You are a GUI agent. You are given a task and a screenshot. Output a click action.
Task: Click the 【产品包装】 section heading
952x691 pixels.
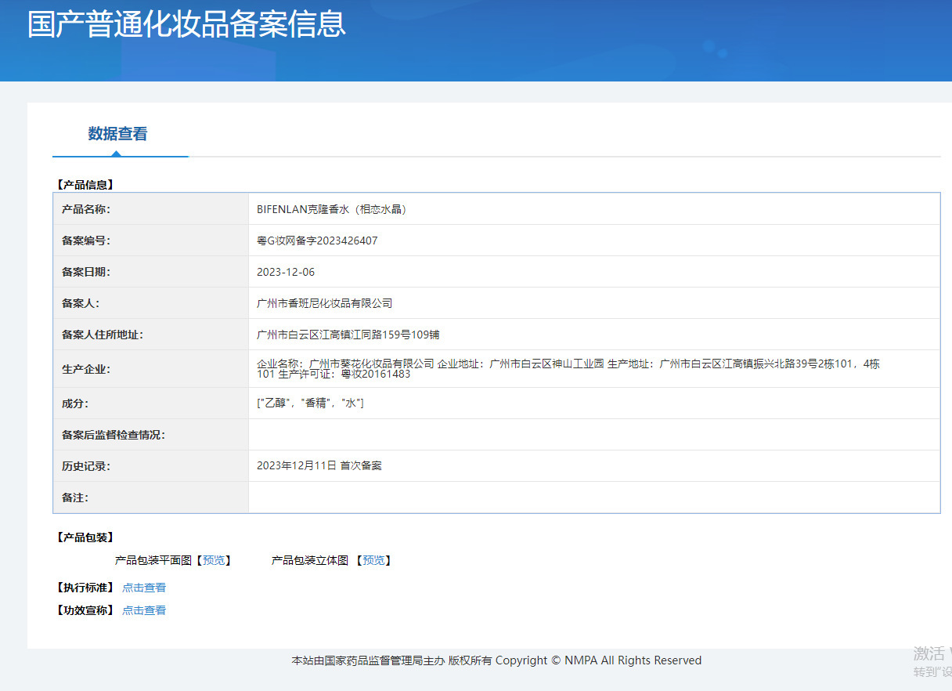click(x=85, y=537)
